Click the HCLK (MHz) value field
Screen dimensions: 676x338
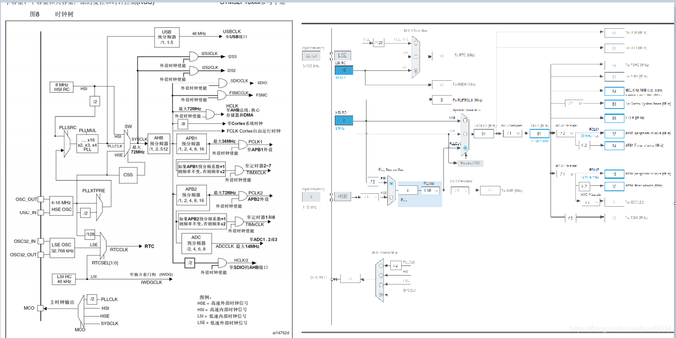539,134
